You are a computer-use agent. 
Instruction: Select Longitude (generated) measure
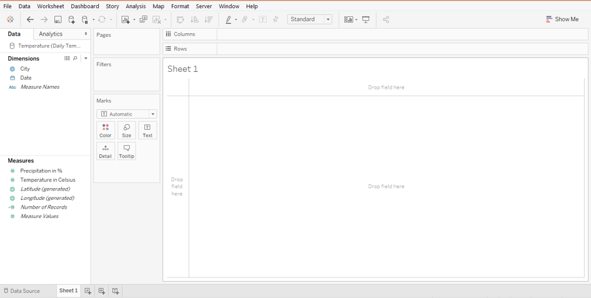tap(47, 198)
